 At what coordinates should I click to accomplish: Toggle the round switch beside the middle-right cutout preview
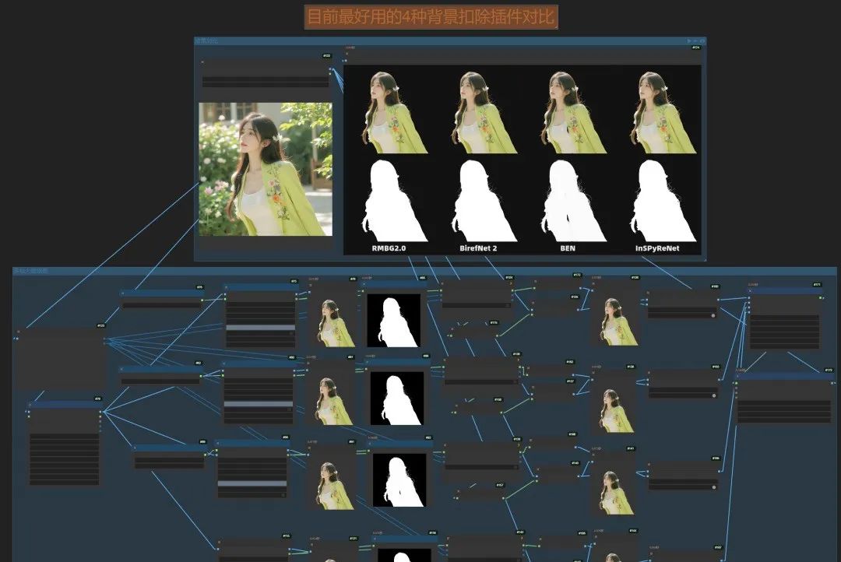[x=714, y=395]
